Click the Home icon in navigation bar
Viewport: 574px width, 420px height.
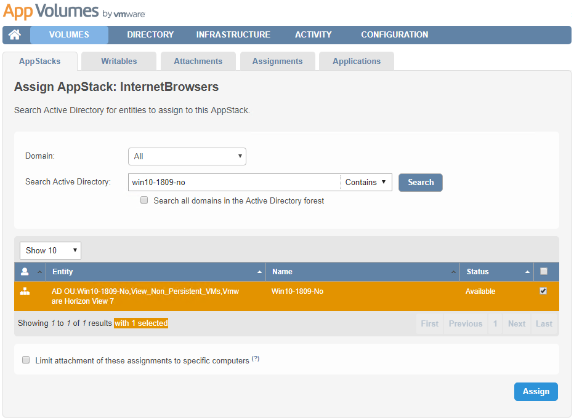pos(15,35)
